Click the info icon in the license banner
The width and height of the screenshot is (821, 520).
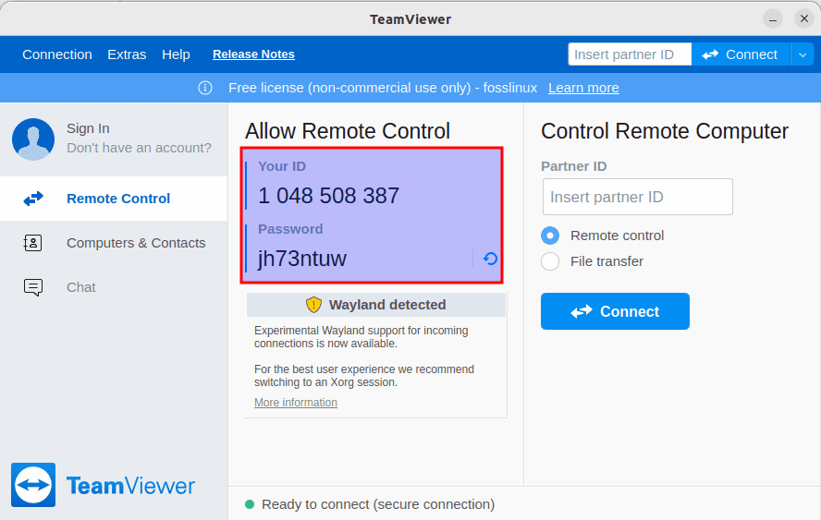(205, 88)
